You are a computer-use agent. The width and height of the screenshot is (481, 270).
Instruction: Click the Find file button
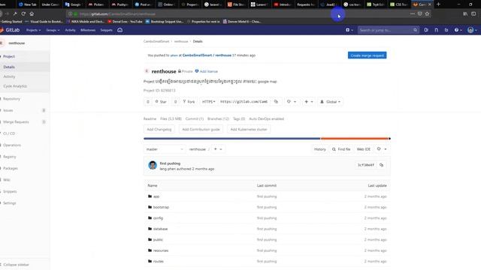(340, 149)
